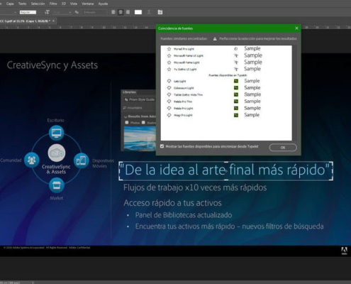Image resolution: width=351 pixels, height=284 pixels.
Task: Click the selected text De la idea al arte final
Action: tap(225, 170)
